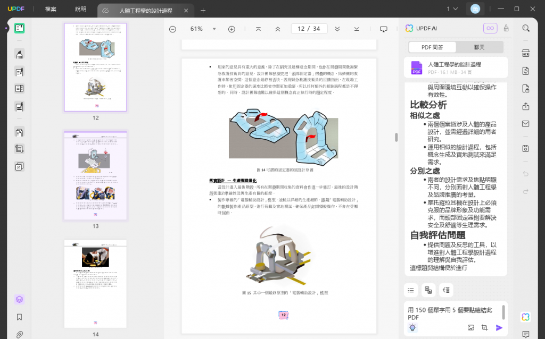Click the Summarize list icon
The width and height of the screenshot is (545, 339).
click(411, 290)
